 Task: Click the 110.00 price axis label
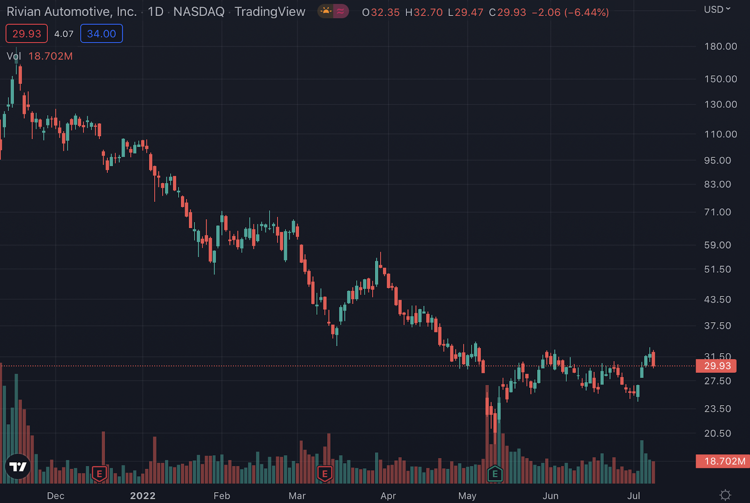pos(720,134)
